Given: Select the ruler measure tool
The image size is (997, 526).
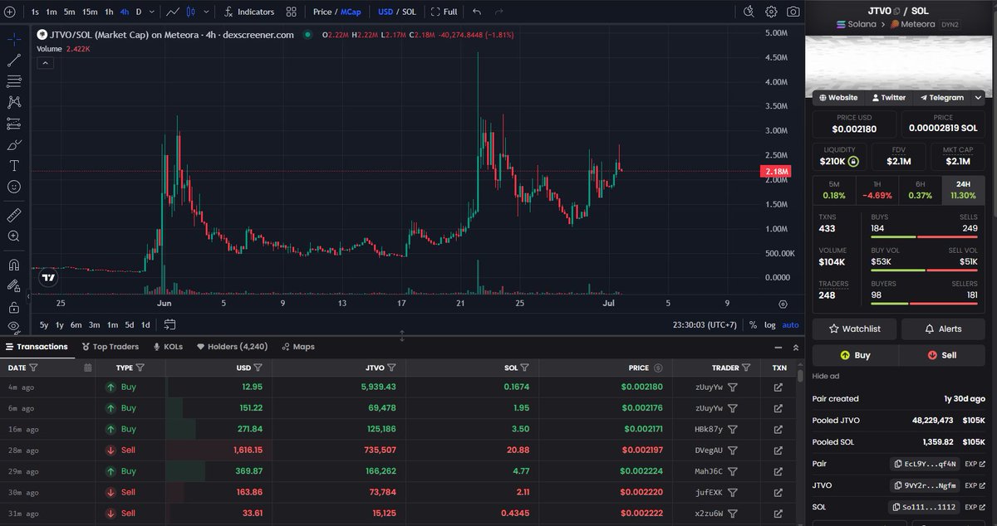Looking at the screenshot, I should tap(14, 215).
